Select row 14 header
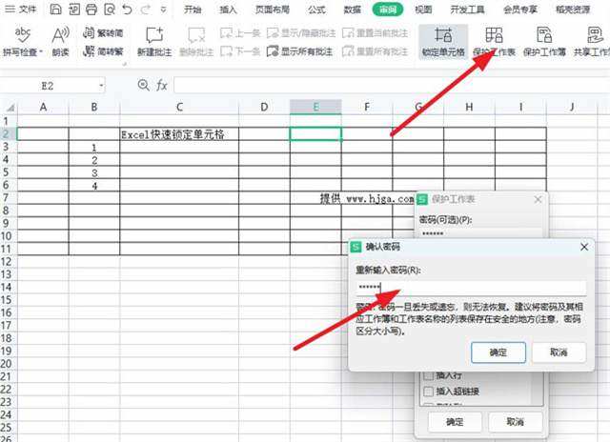Screen dimensions: 610x442 (x=7, y=288)
